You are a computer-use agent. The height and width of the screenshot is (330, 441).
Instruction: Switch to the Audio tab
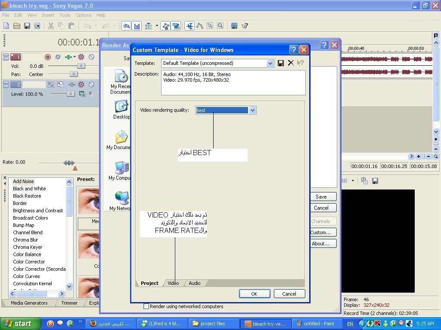click(x=195, y=283)
